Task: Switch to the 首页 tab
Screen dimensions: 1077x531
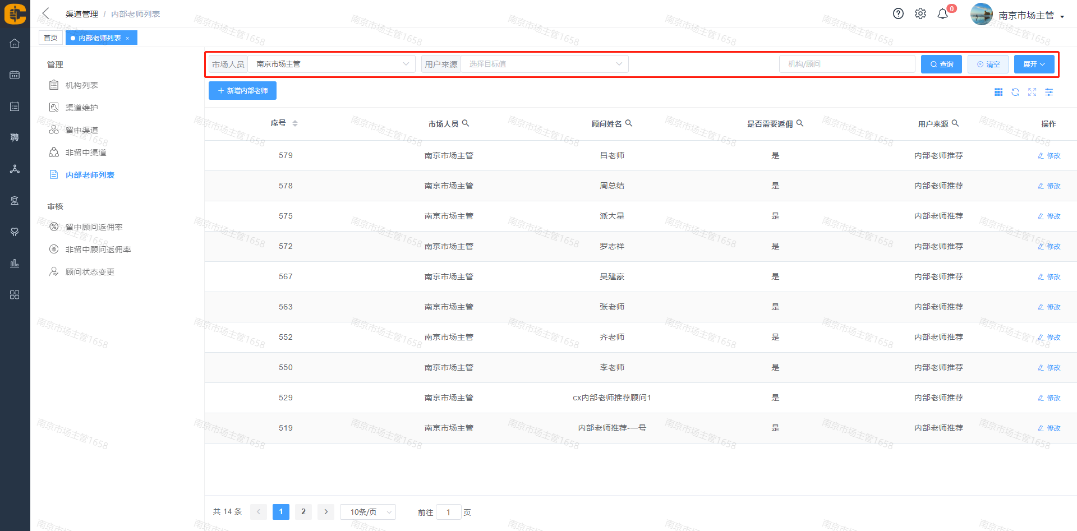Action: 50,38
